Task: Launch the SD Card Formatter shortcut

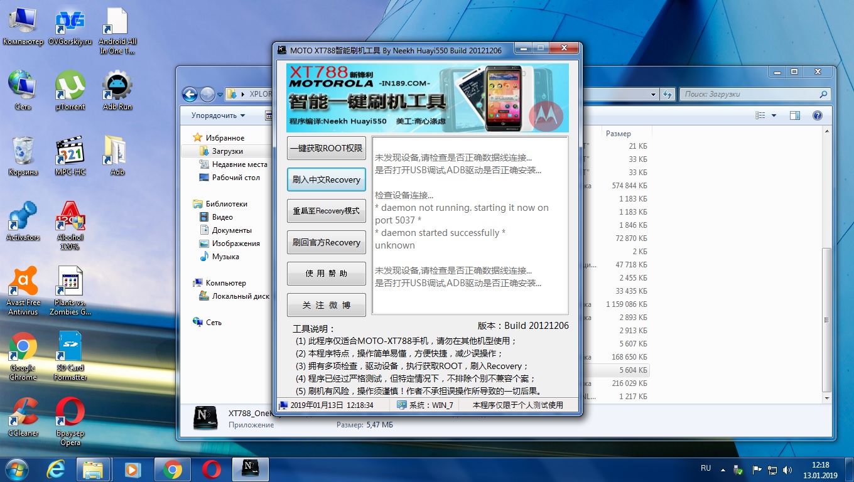Action: pos(70,356)
